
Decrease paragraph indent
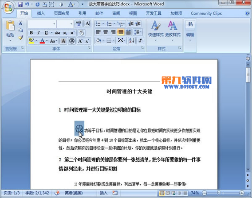click(x=131, y=24)
